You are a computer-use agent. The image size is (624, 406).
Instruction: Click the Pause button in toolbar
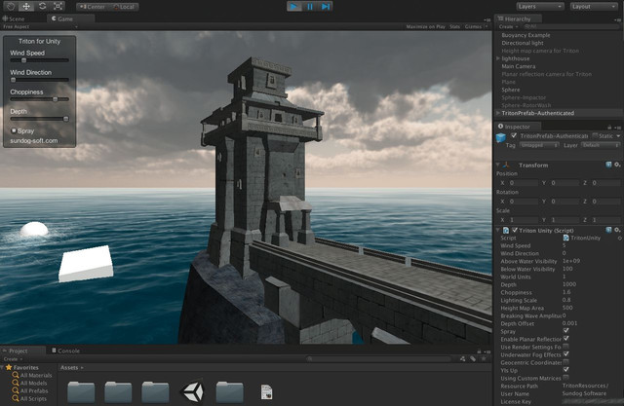pyautogui.click(x=310, y=7)
